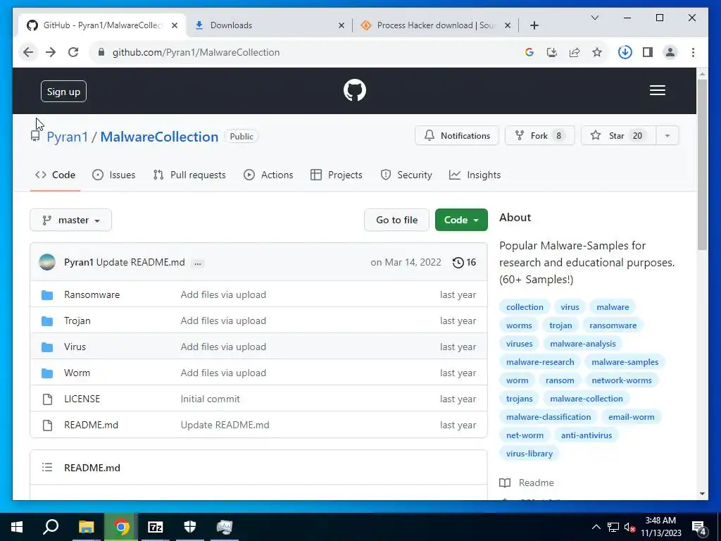The width and height of the screenshot is (721, 541).
Task: Open the LICENSE file
Action: pyautogui.click(x=82, y=399)
